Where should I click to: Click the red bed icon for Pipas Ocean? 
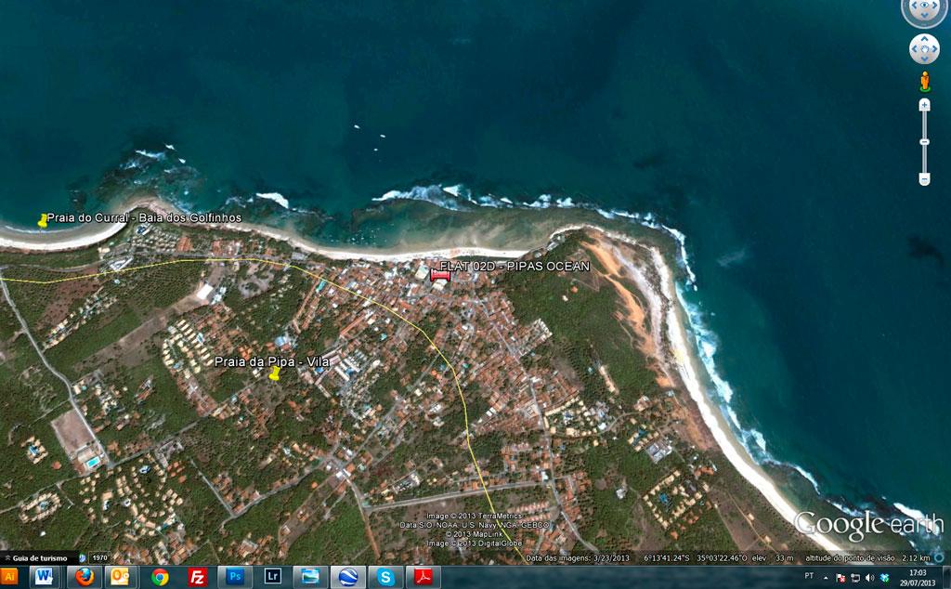[439, 275]
